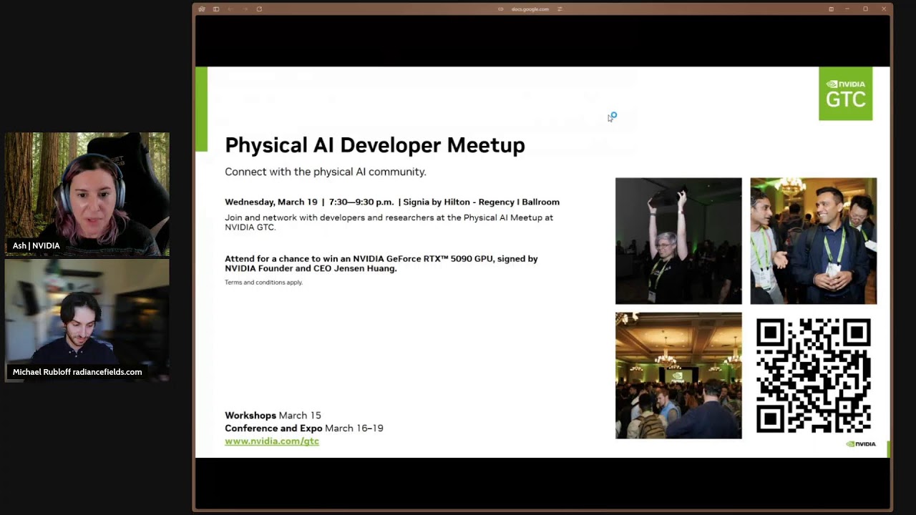Click the 'Physical AI Developer Meetup' title
This screenshot has height=515, width=916.
[x=375, y=145]
